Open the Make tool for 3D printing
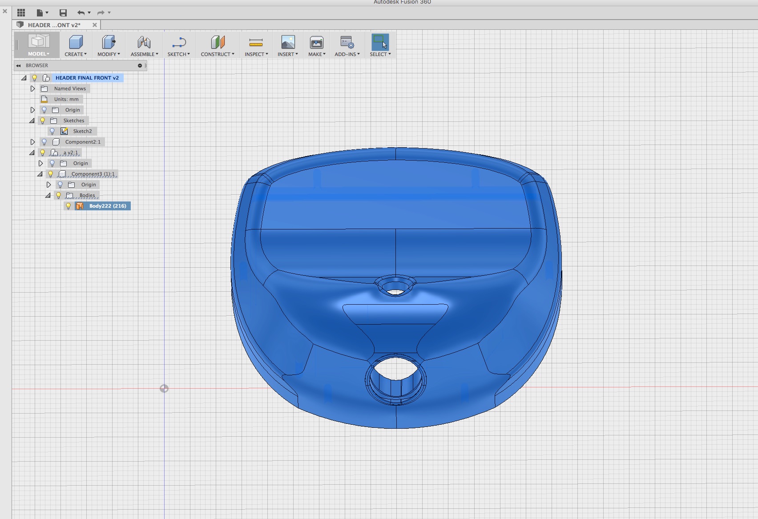Screen dimensions: 758x519 pyautogui.click(x=316, y=42)
